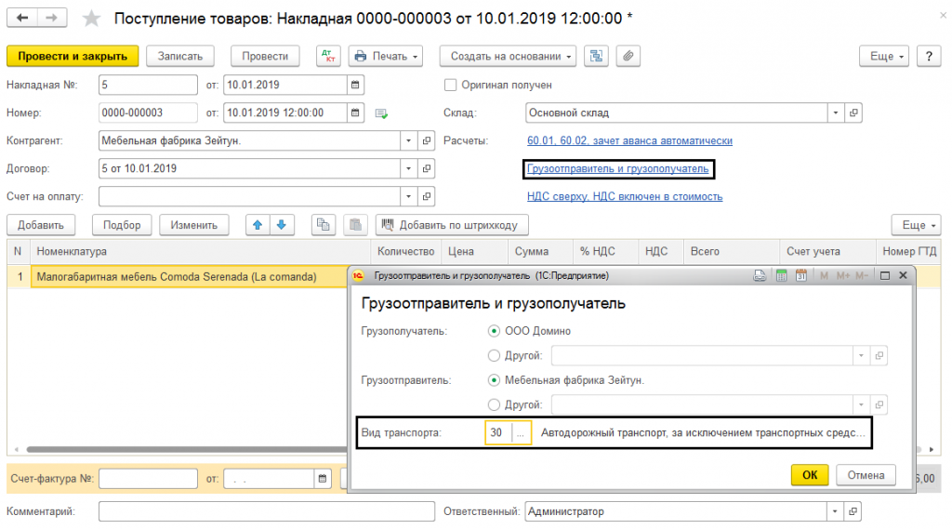Move row down with blue arrow
Screen dimensions: 952x529
(280, 225)
